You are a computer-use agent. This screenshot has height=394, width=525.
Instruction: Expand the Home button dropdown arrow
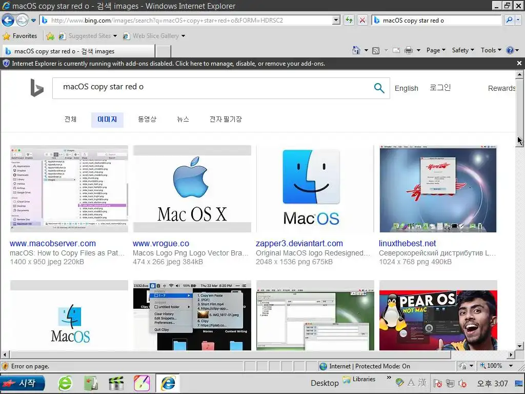pos(366,51)
